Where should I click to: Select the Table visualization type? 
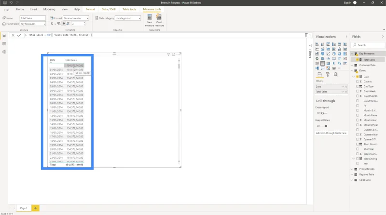(322, 64)
